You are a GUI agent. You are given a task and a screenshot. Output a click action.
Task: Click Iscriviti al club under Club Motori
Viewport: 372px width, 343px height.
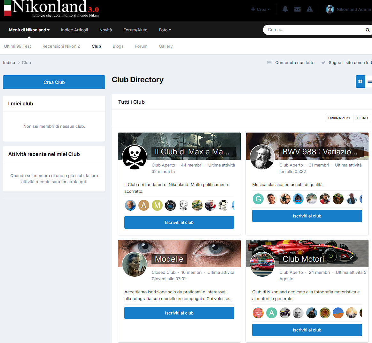point(307,330)
